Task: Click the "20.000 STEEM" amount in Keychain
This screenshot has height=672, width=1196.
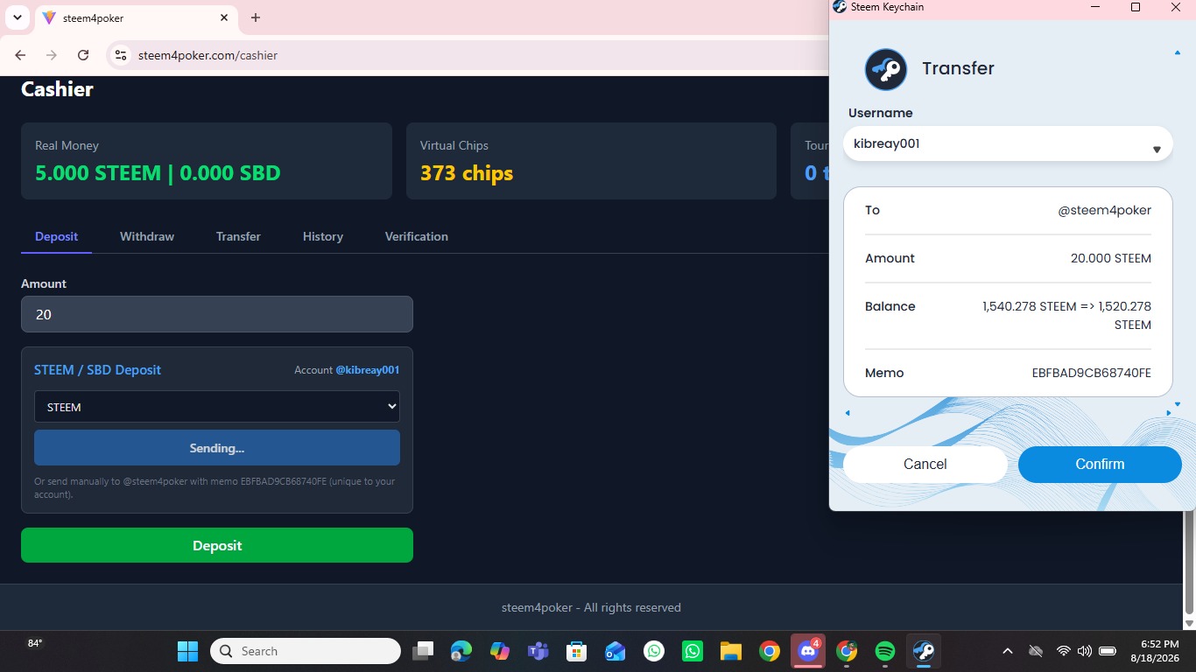Action: click(x=1111, y=258)
